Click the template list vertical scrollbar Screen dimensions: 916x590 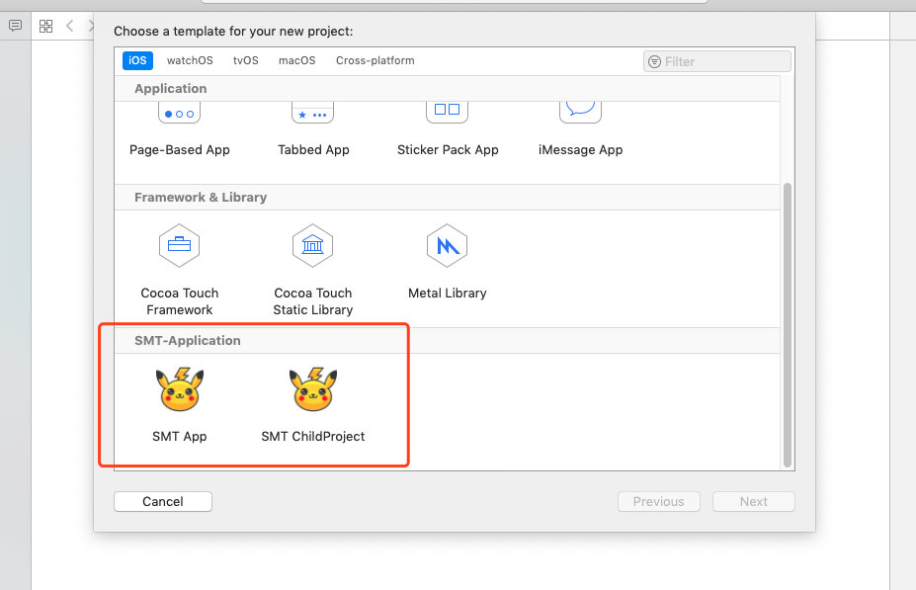point(788,325)
